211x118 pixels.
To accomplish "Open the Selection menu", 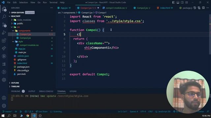I will 23,2.
